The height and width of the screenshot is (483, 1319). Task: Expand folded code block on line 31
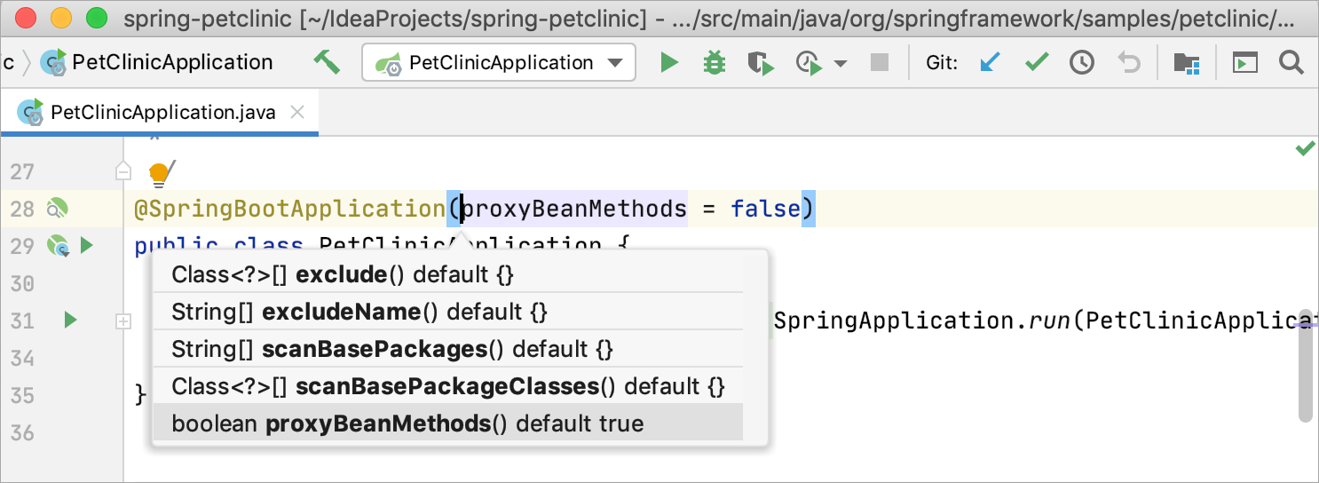[123, 321]
